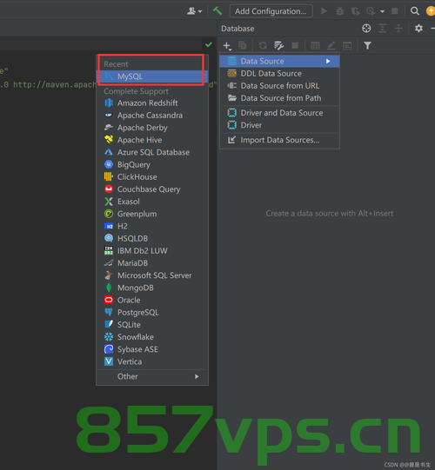Click the Refresh icon in the Database toolbar

pos(263,45)
